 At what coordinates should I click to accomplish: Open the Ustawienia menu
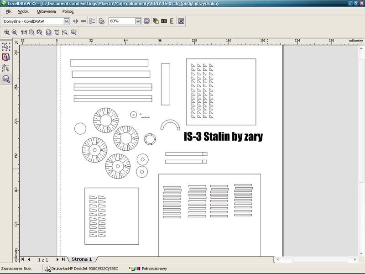pyautogui.click(x=47, y=11)
